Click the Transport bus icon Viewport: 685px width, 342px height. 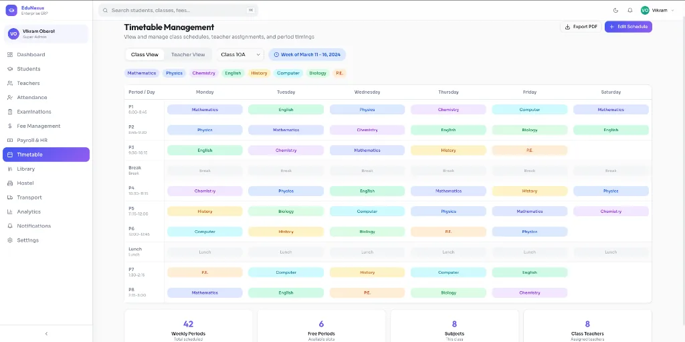[x=10, y=197]
